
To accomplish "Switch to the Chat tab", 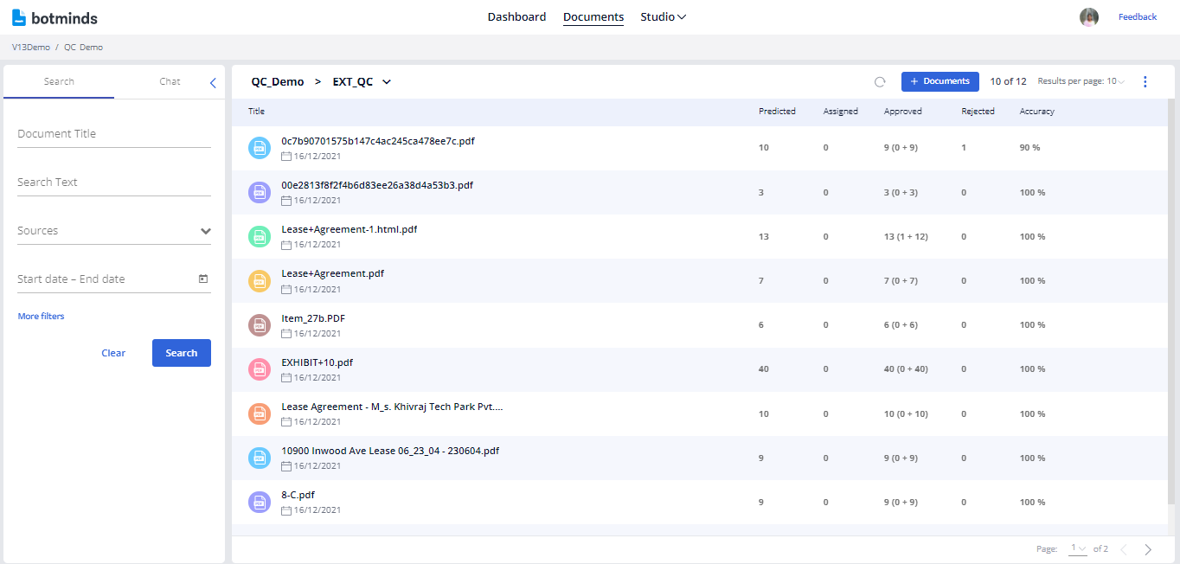I will [170, 81].
